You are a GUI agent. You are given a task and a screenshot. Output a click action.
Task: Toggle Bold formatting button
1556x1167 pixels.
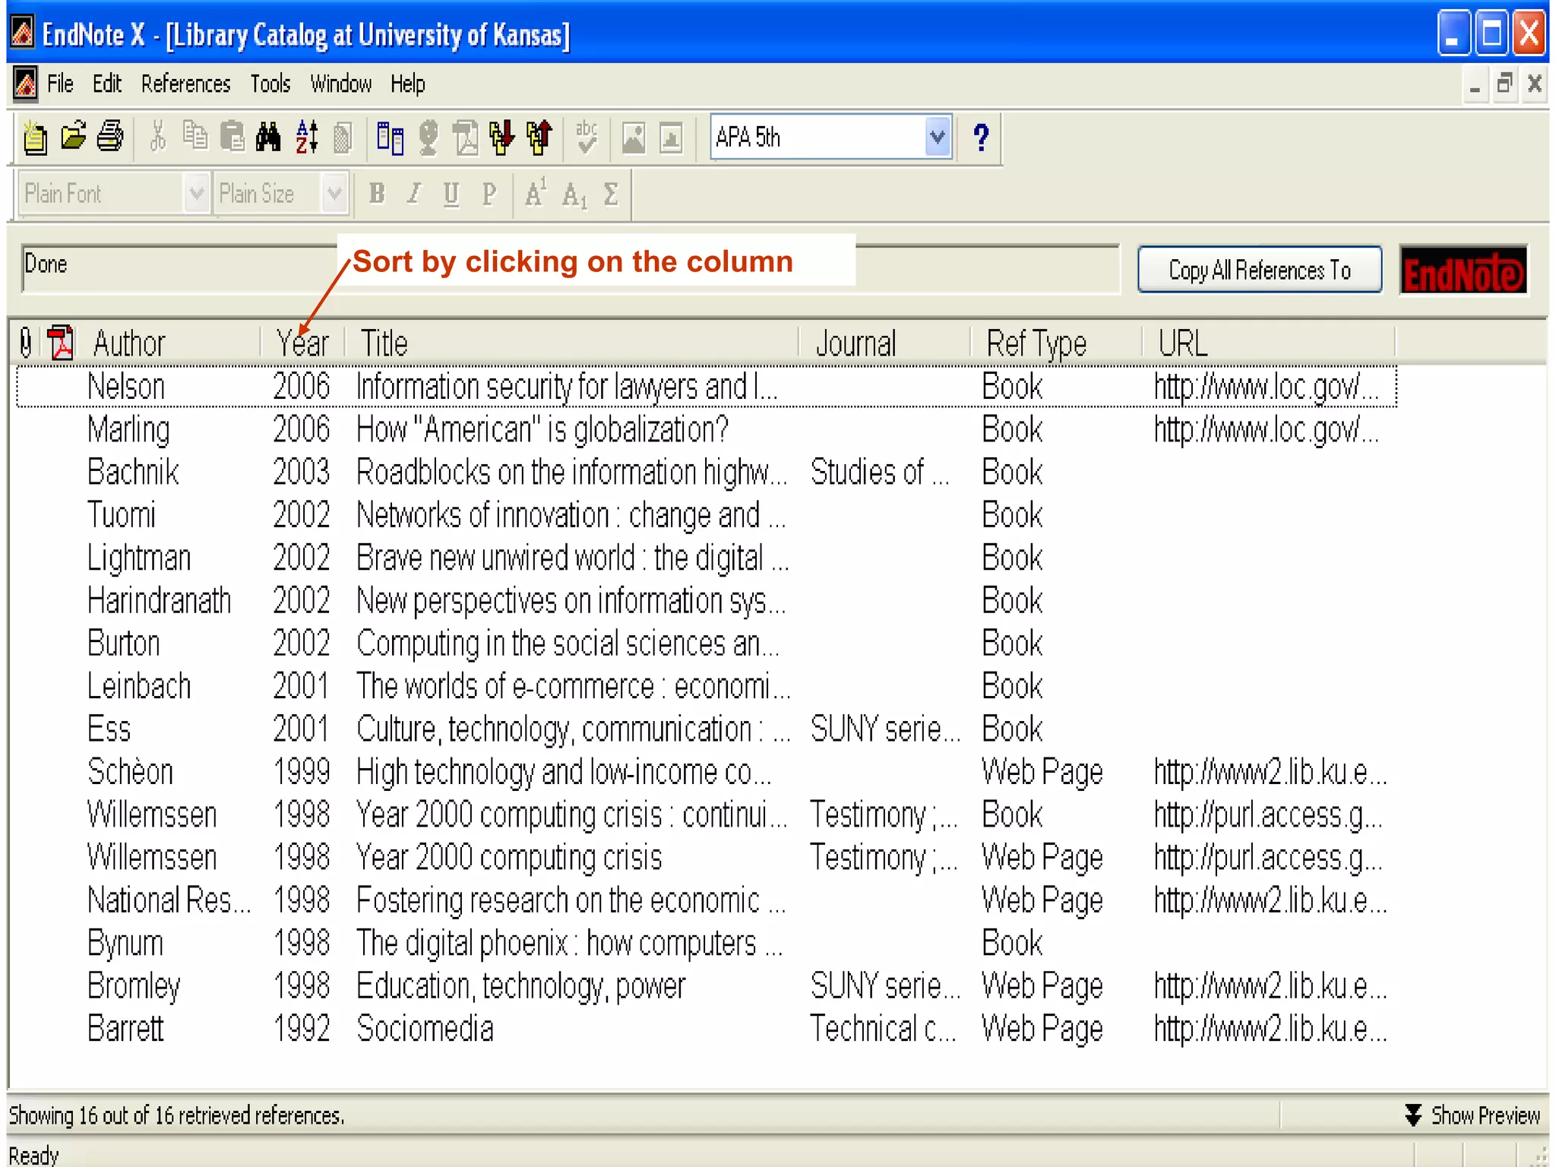point(377,194)
